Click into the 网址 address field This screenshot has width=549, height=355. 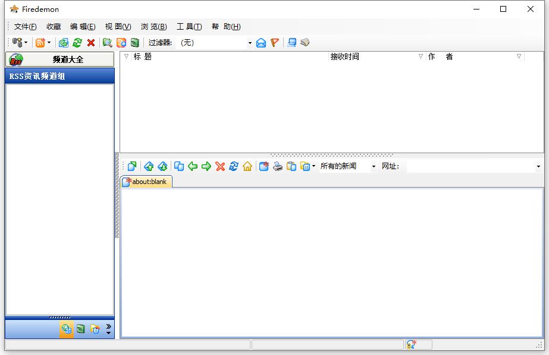point(471,166)
